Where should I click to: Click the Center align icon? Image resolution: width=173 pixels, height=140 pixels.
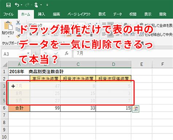click(111, 34)
